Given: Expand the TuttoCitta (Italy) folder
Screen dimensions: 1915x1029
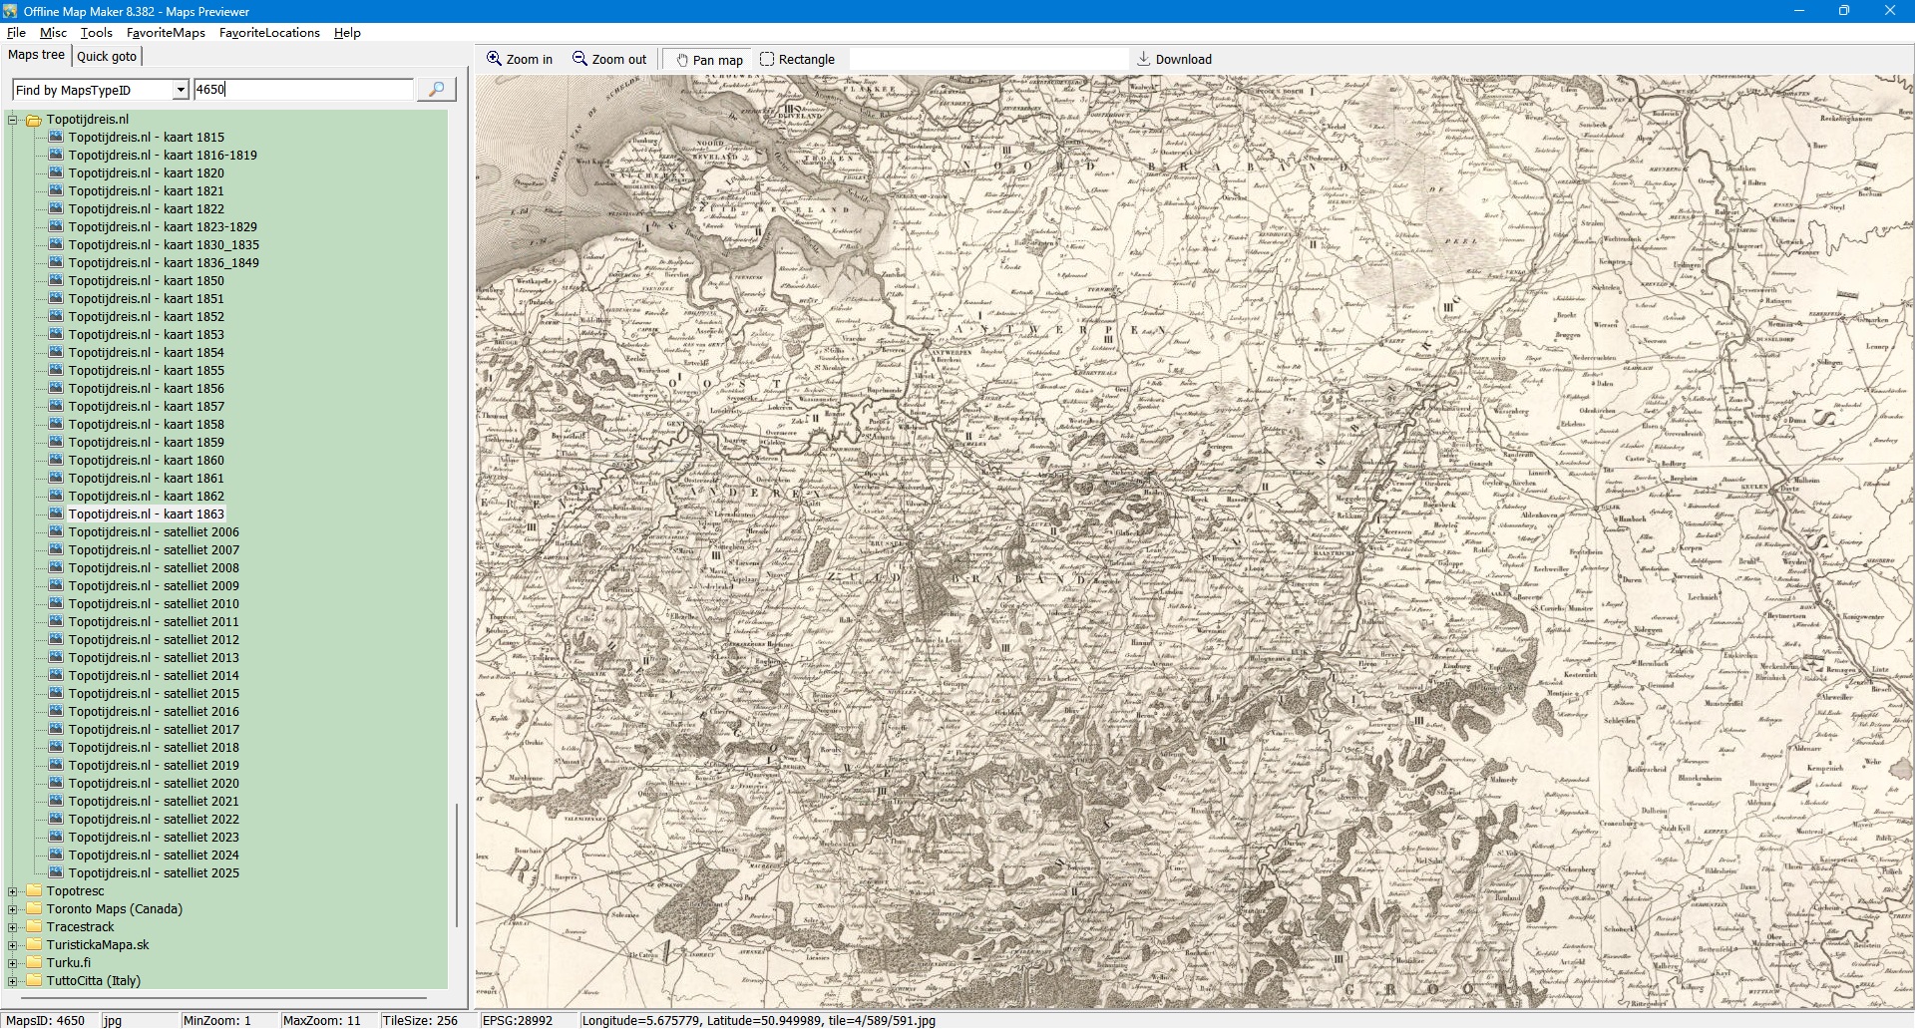Looking at the screenshot, I should (13, 981).
